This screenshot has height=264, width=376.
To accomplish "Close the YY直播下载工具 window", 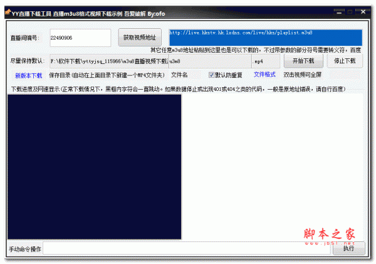I will [x=363, y=12].
